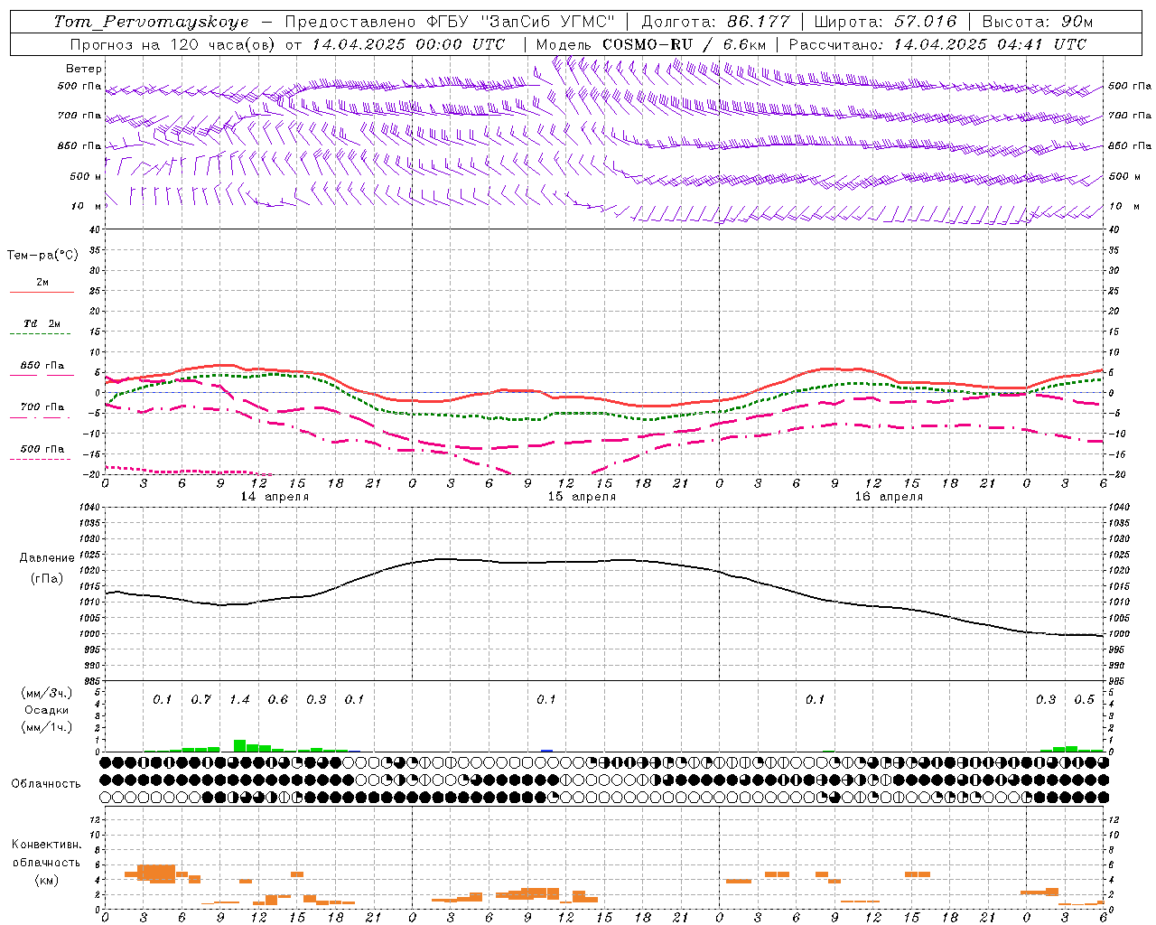Viewport: 1156px width, 925px height.
Task: Click the 2м temperature legend entry
Action: (42, 283)
